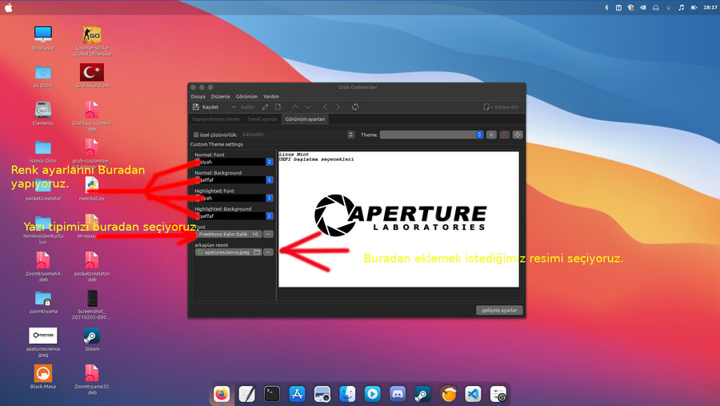The height and width of the screenshot is (406, 720).
Task: Open the Elements drive icon
Action: pos(43,114)
